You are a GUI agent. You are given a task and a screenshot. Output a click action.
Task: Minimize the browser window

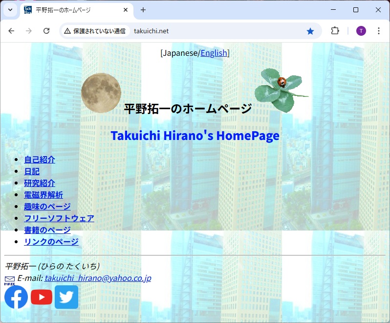tap(333, 10)
